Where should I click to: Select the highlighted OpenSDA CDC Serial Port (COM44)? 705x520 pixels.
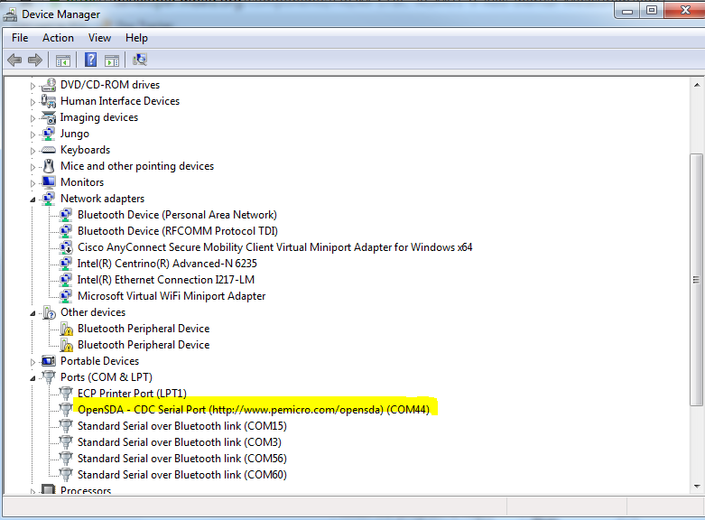click(253, 410)
